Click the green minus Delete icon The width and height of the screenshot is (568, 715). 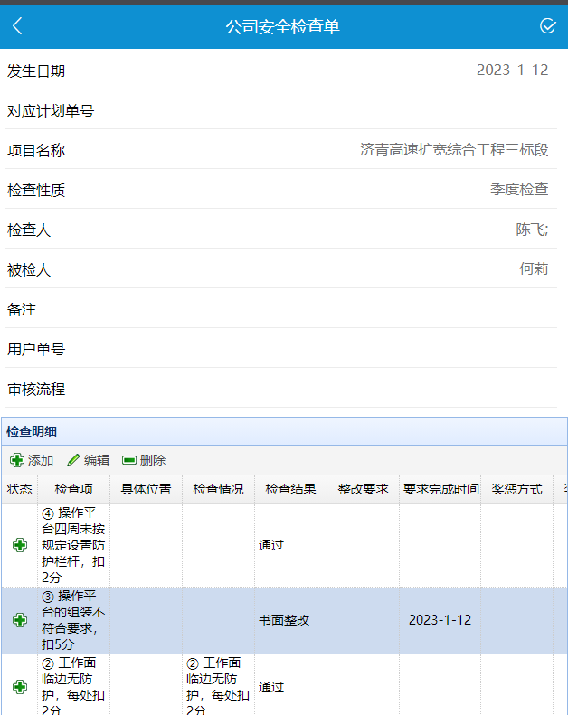pos(129,460)
